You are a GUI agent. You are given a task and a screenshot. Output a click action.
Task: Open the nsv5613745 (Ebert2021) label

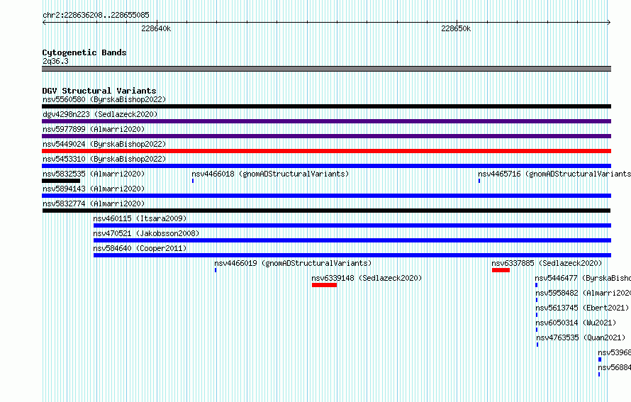point(582,308)
